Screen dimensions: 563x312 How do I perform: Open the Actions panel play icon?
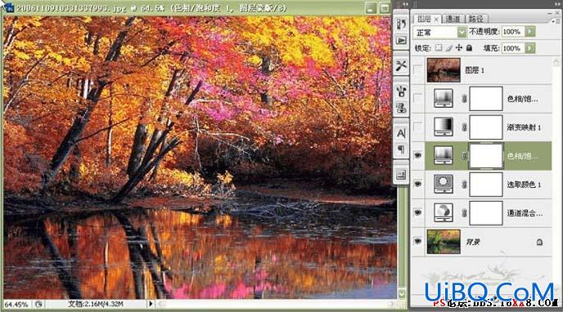(x=401, y=40)
